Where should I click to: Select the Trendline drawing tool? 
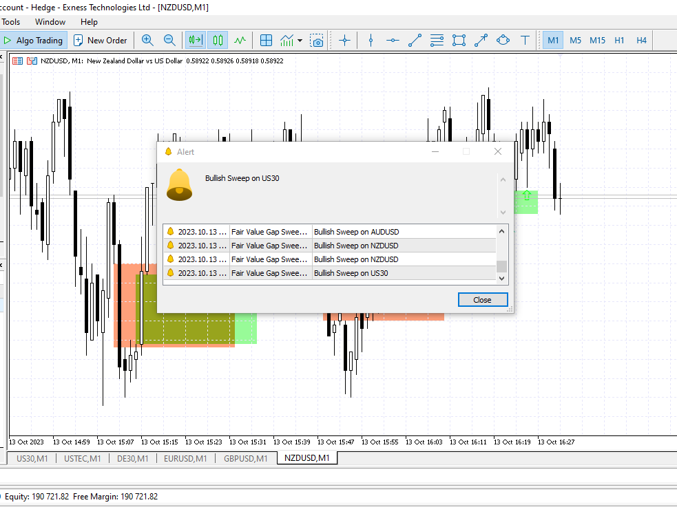pos(415,40)
